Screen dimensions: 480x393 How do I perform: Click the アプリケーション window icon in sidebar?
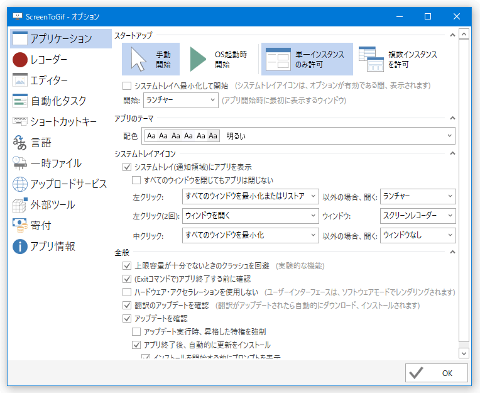click(x=20, y=38)
